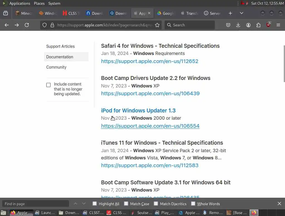This screenshot has width=285, height=216.
Task: Open Firefox View icon in tab bar
Action: 6,13
